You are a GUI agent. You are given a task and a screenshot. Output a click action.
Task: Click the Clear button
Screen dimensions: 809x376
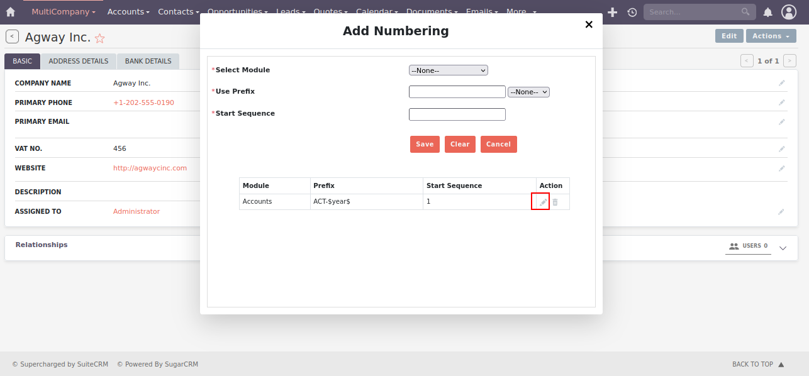[460, 144]
